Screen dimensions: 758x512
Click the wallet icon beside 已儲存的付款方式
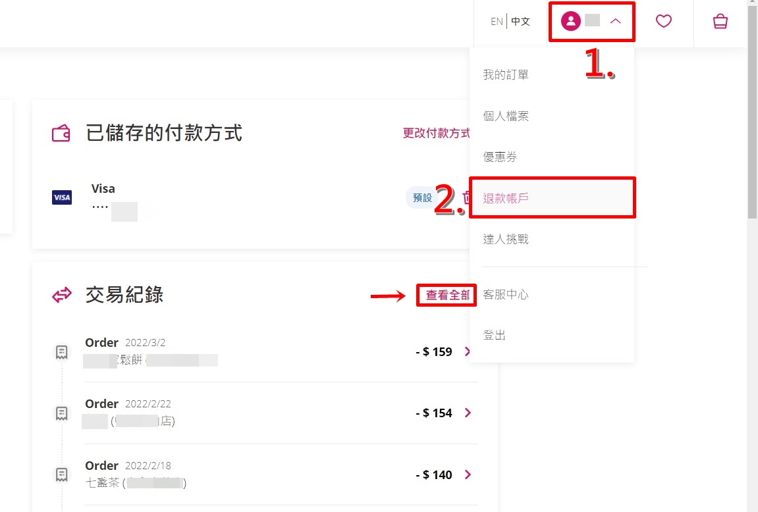(x=61, y=133)
